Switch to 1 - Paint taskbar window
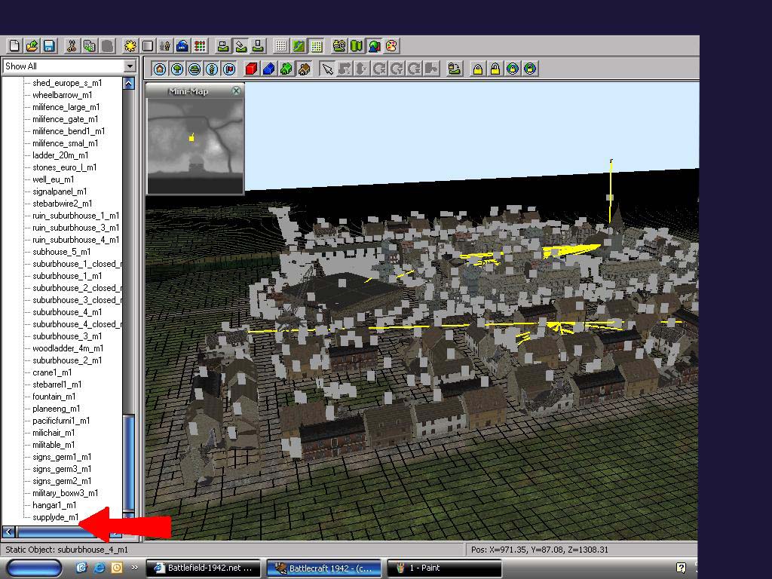This screenshot has width=772, height=579. [445, 568]
